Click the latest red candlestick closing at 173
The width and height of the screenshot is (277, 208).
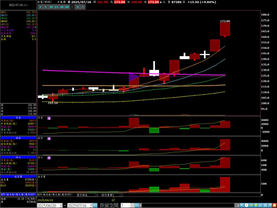click(225, 29)
